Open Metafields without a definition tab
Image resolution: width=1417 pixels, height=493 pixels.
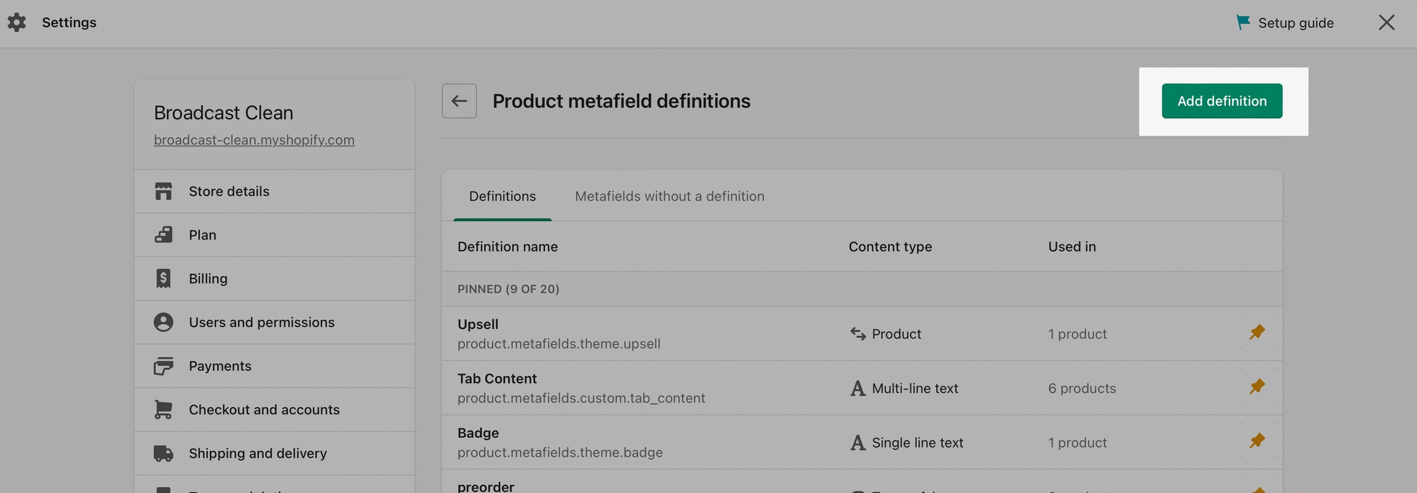[669, 196]
